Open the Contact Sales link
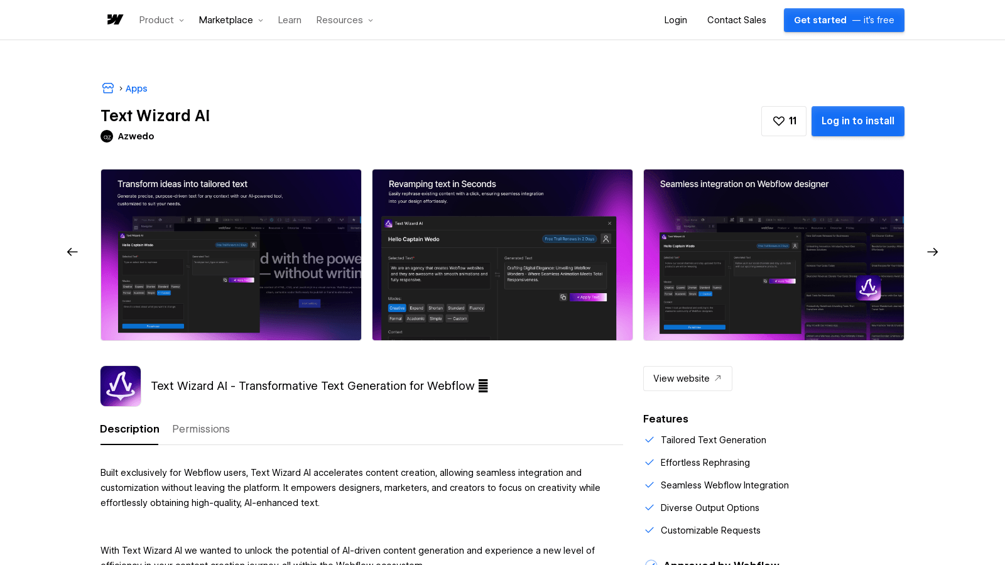The image size is (1005, 565). pyautogui.click(x=737, y=20)
